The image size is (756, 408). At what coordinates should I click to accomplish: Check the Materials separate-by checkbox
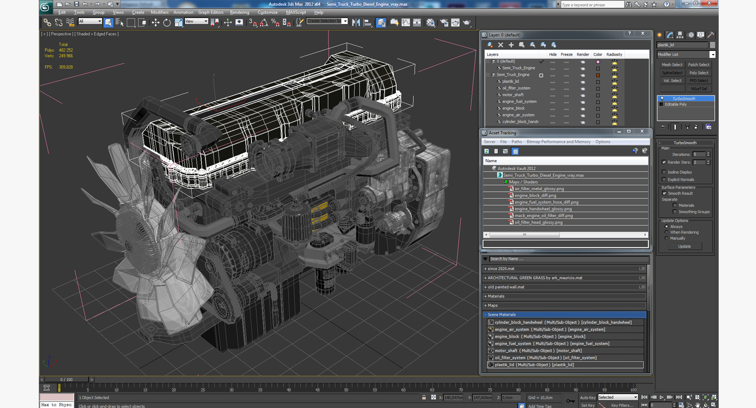pyautogui.click(x=675, y=206)
